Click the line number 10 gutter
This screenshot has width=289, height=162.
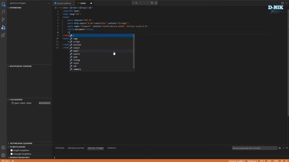point(57,39)
